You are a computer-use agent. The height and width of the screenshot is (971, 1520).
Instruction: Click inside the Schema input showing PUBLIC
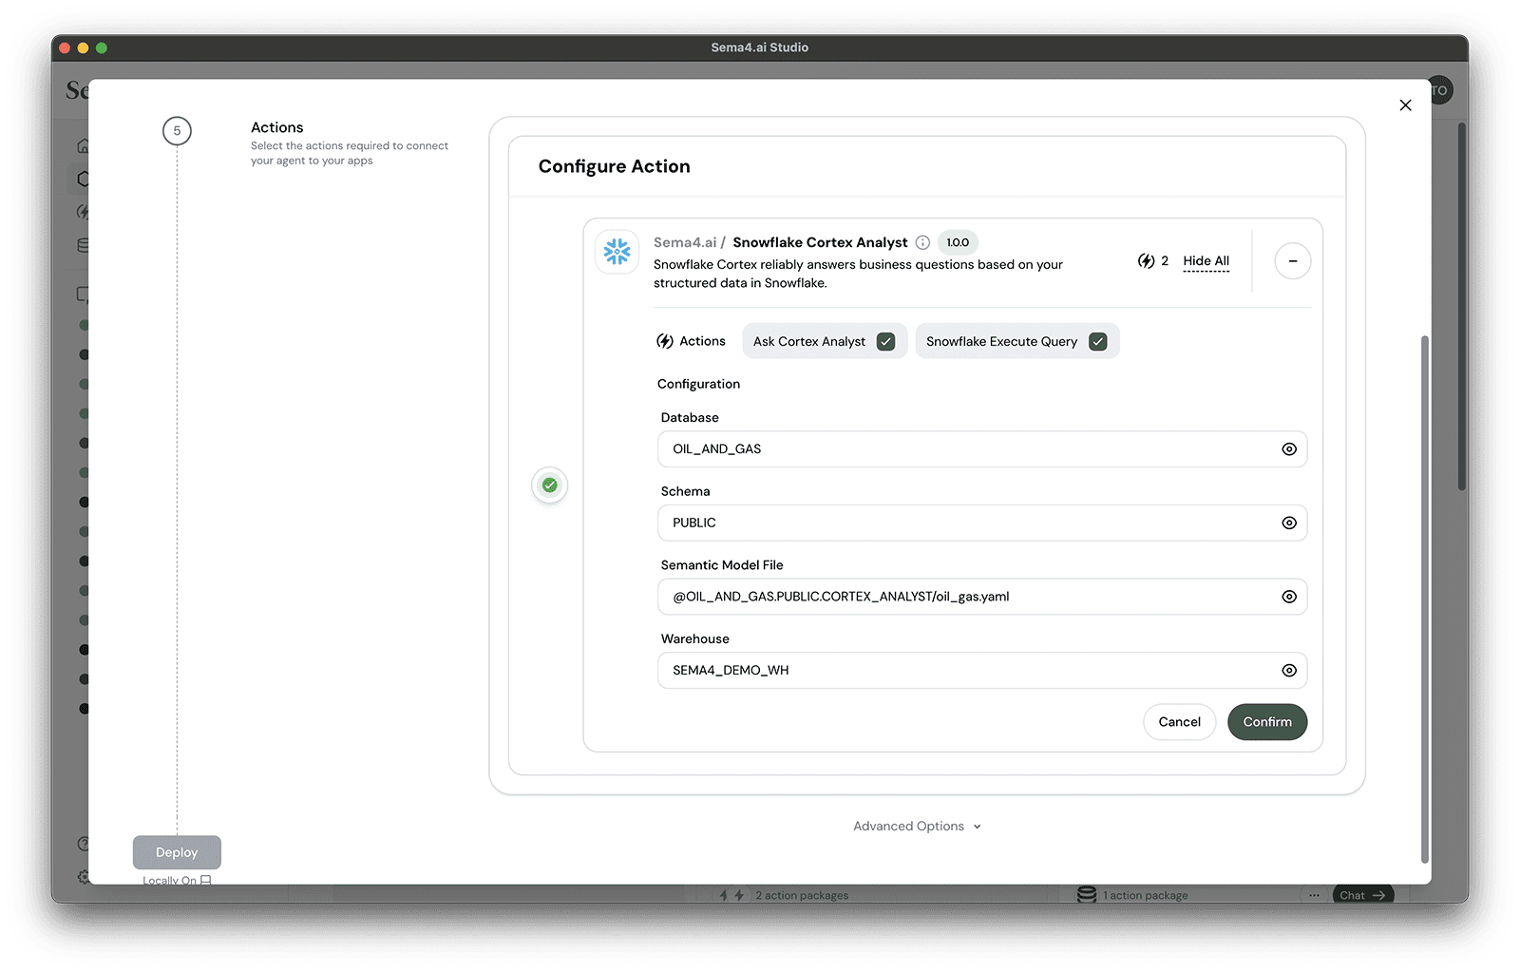855,523
